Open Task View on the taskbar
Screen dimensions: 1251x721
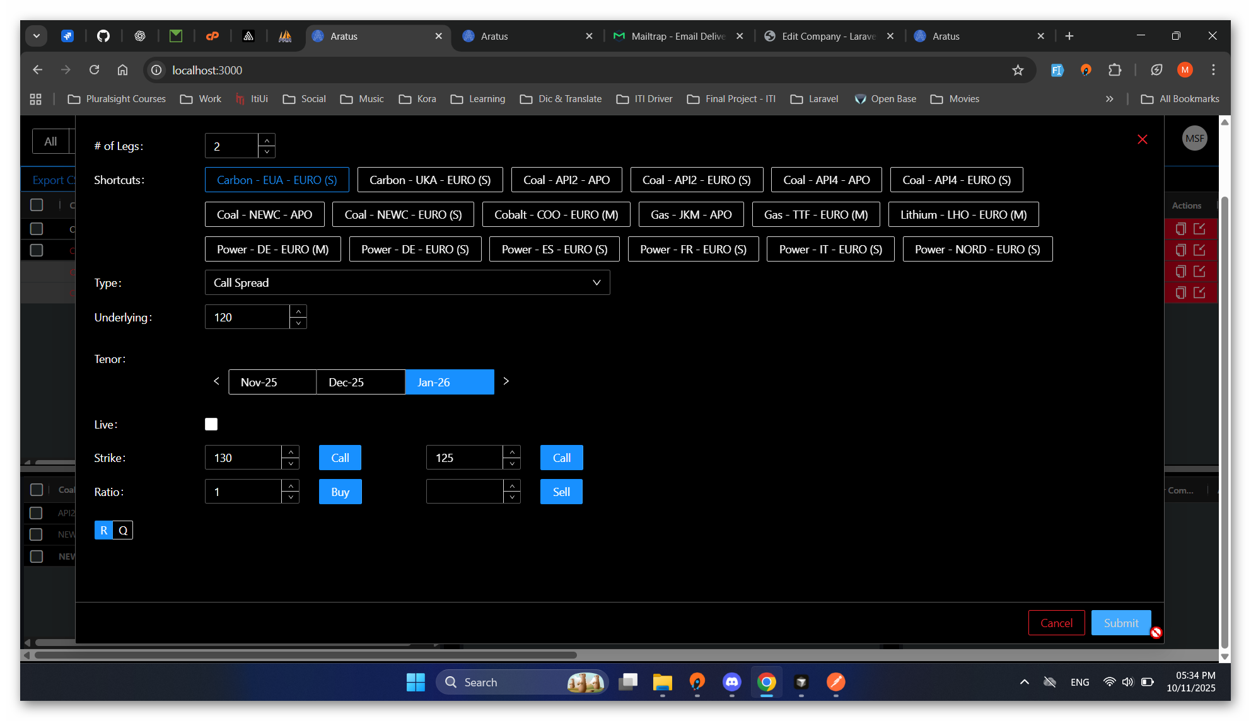tap(627, 682)
